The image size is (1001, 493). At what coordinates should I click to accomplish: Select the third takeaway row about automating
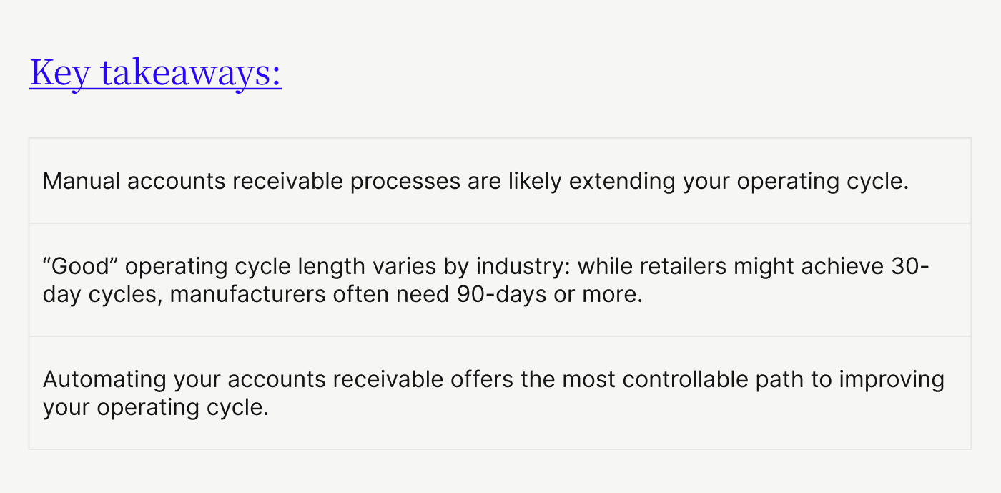(x=500, y=393)
